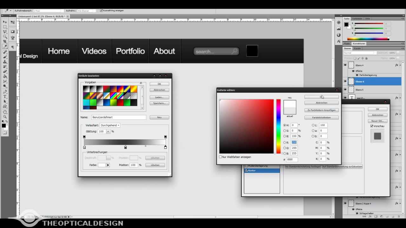Image resolution: width=406 pixels, height=228 pixels.
Task: Toggle Auswahlring anzeigen checkbox
Action: (x=101, y=10)
